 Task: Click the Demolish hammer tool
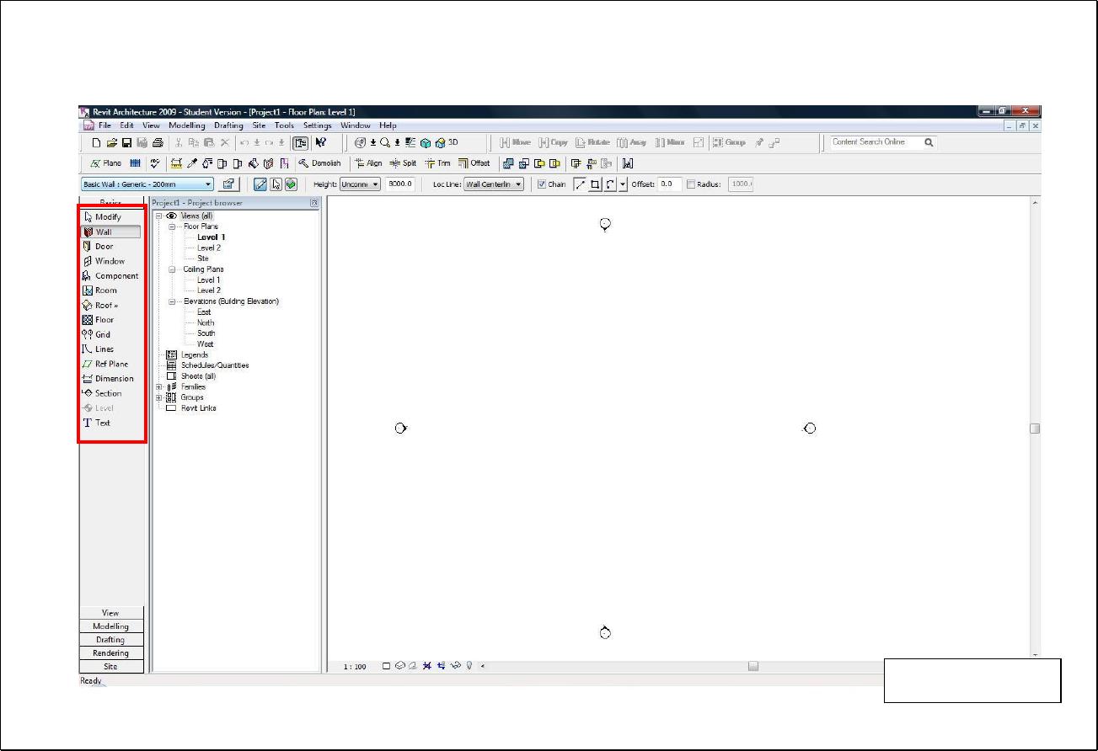pyautogui.click(x=319, y=163)
